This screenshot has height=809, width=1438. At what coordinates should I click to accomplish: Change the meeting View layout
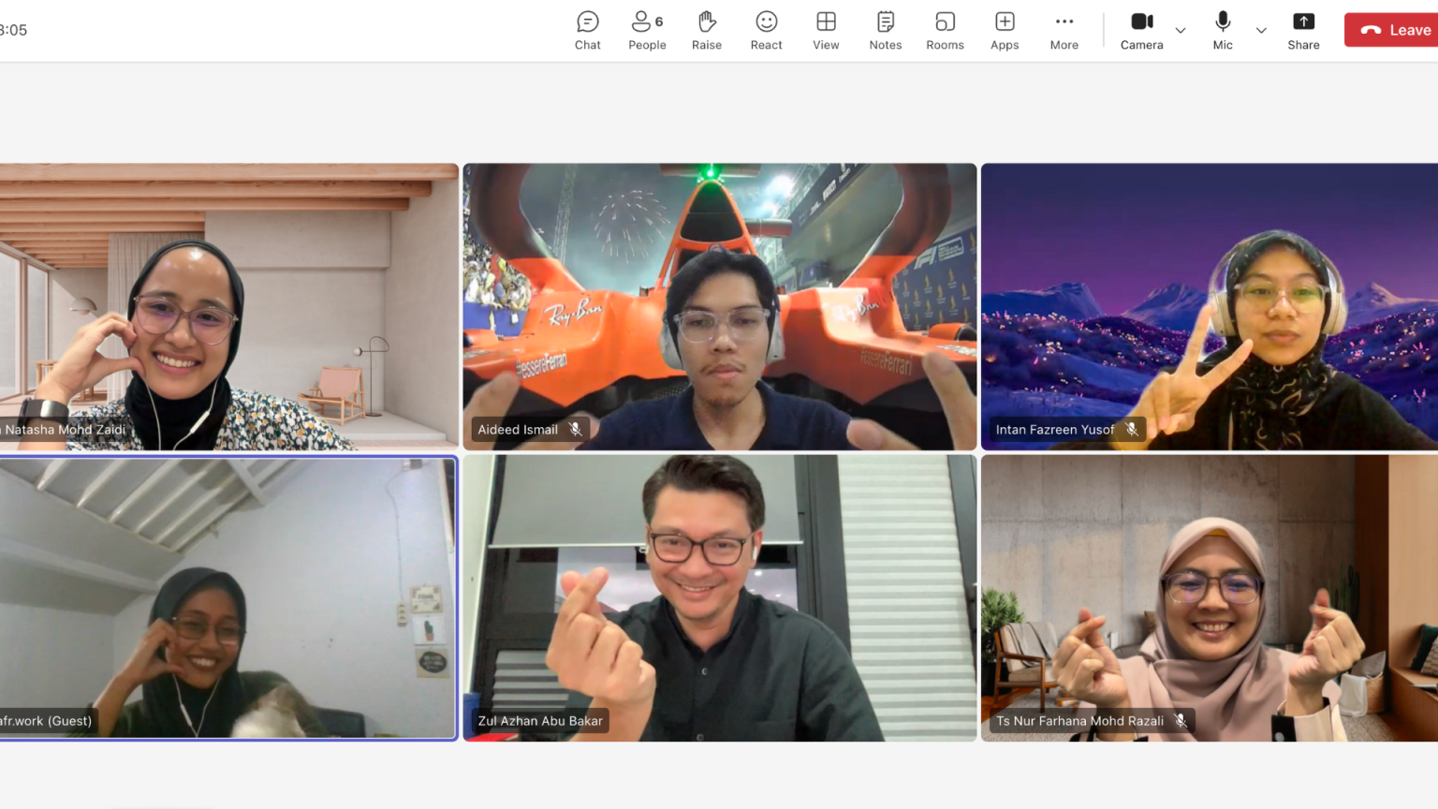(825, 29)
